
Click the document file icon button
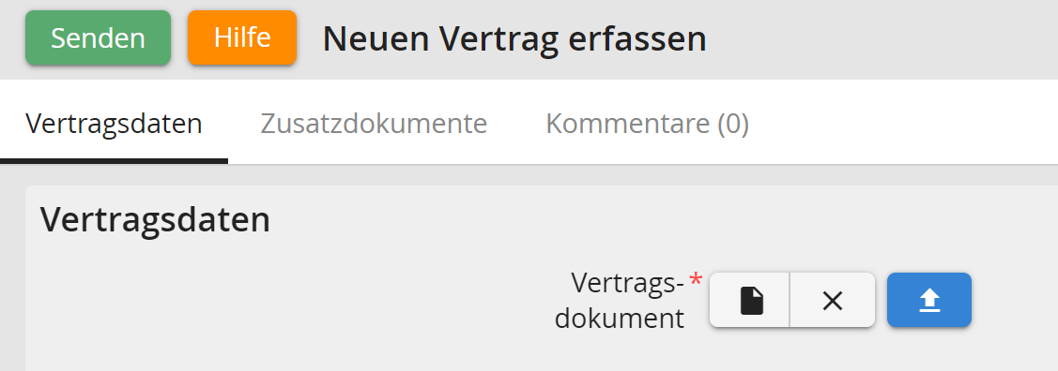[750, 301]
